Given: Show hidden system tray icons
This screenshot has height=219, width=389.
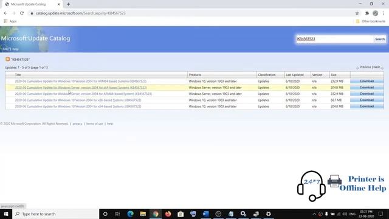Looking at the screenshot, I should (314, 214).
